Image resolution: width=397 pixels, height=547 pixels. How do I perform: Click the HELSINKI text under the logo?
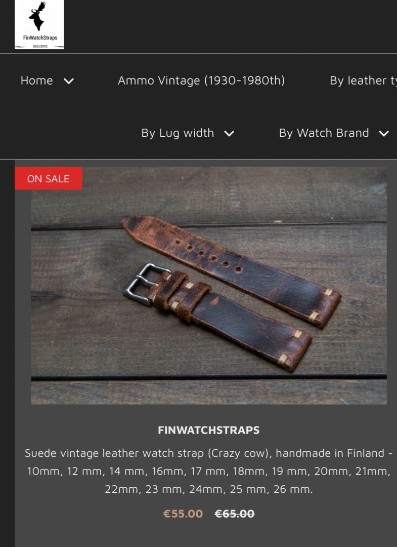(40, 46)
